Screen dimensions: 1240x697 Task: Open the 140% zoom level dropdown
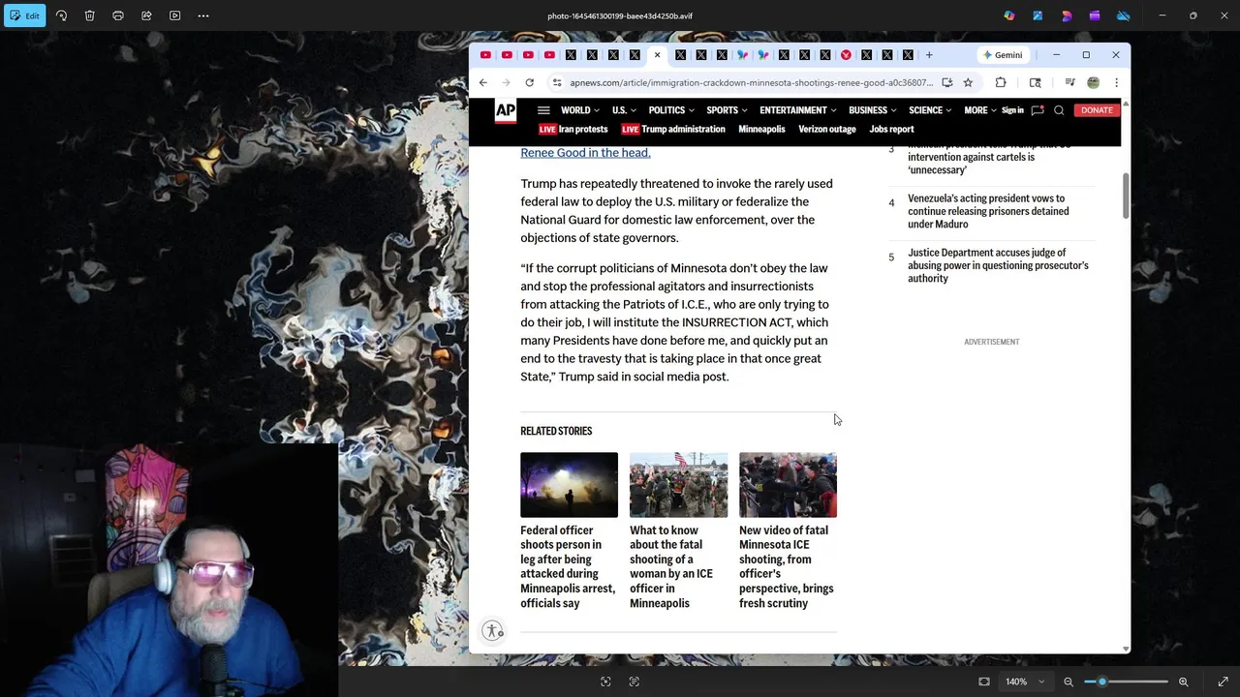click(1026, 682)
